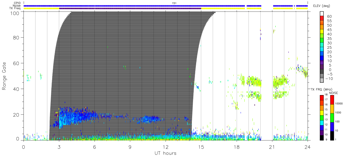
Task: Select yellow 40-45 band of ELEV colorbar
Action: (322, 32)
